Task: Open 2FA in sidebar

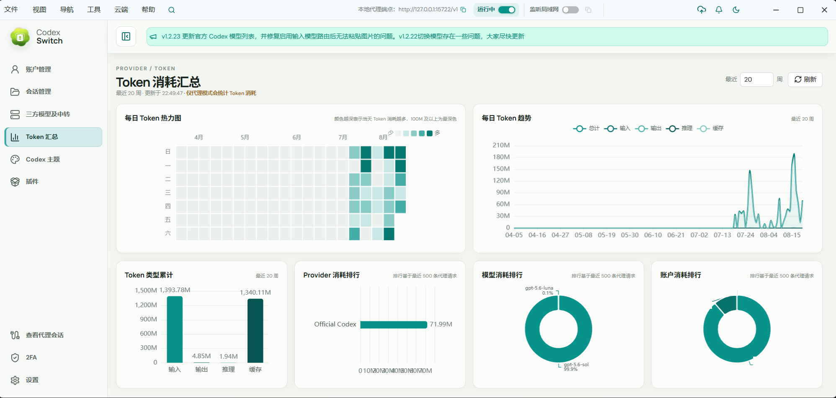Action: (x=53, y=357)
